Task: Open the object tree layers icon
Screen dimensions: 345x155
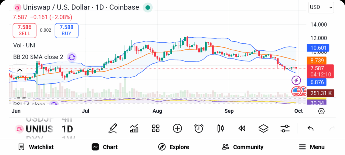Action: click(x=263, y=128)
